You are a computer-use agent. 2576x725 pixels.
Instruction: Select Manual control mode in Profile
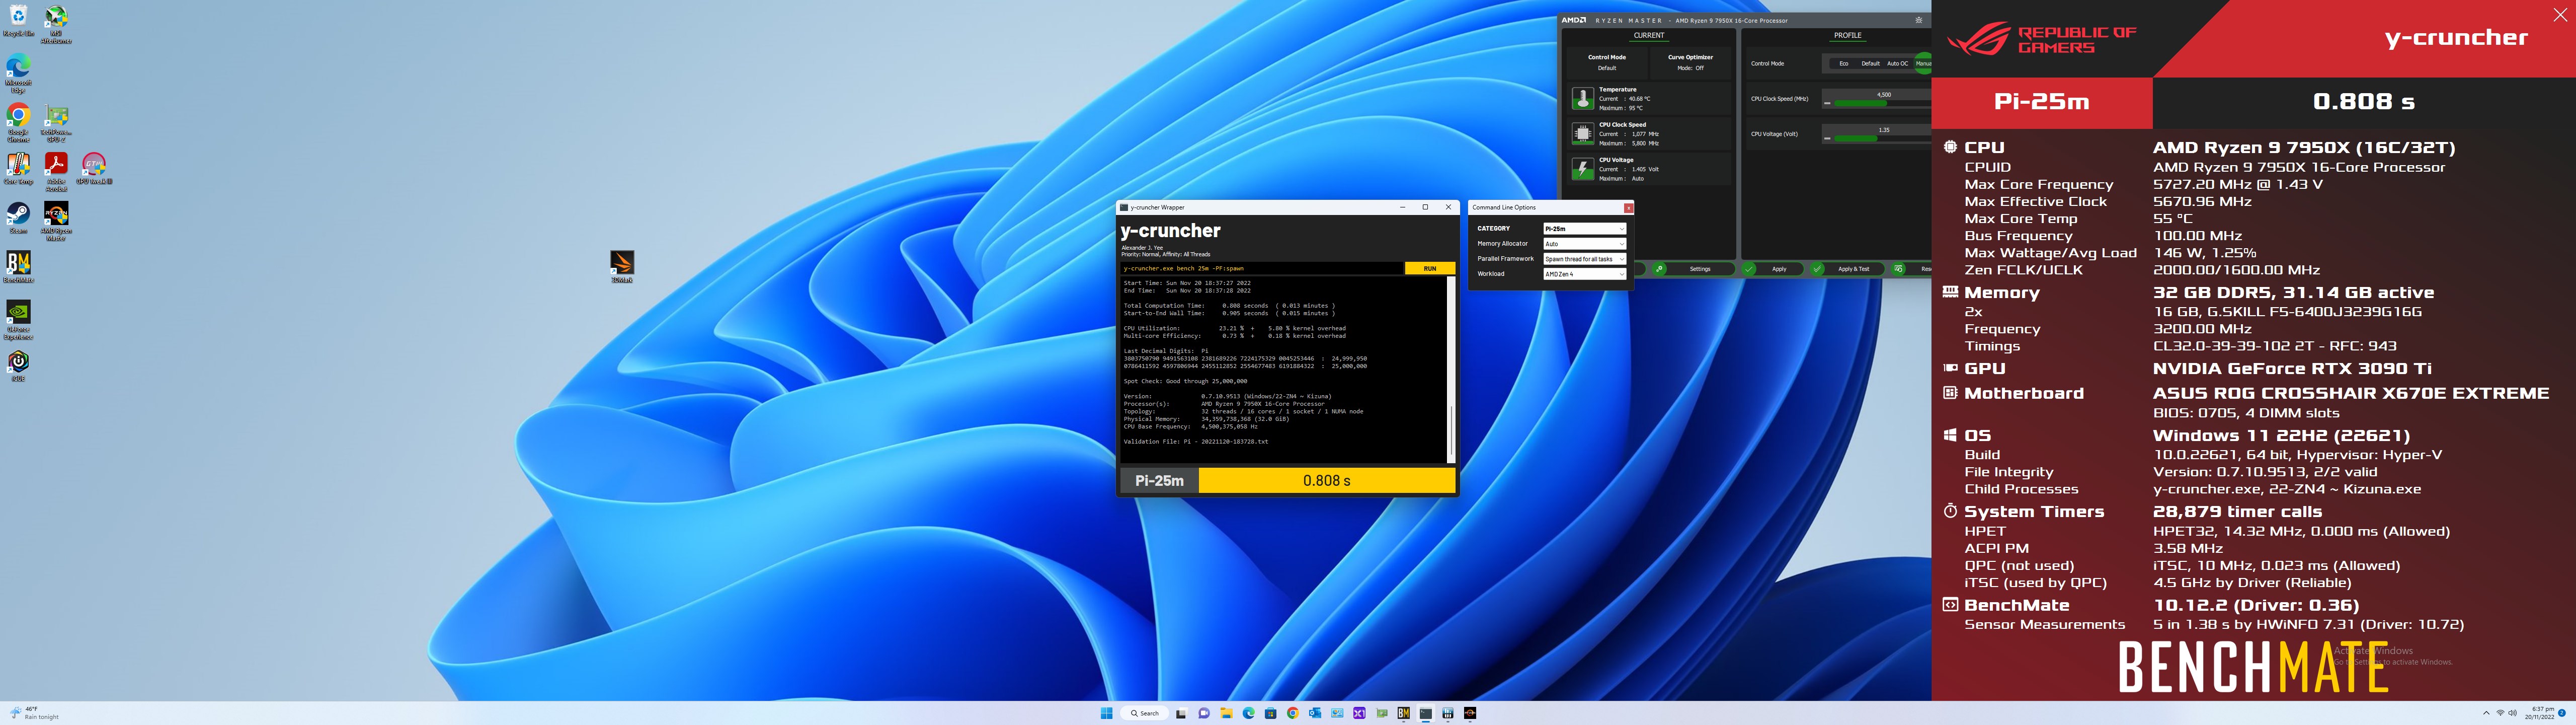[x=1923, y=64]
